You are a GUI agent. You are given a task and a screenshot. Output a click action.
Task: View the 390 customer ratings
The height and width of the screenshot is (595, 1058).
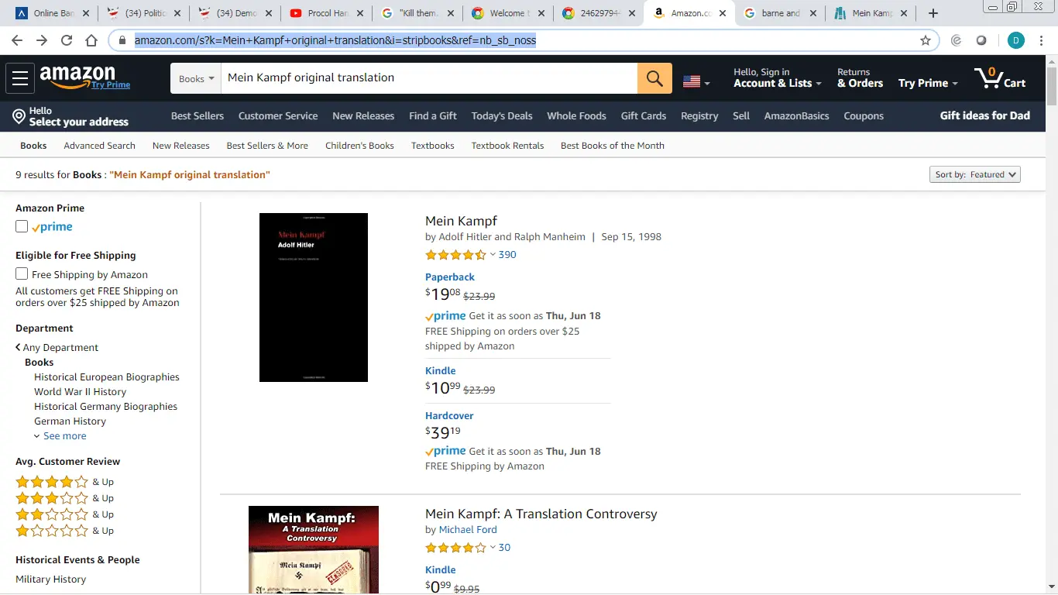coord(507,255)
